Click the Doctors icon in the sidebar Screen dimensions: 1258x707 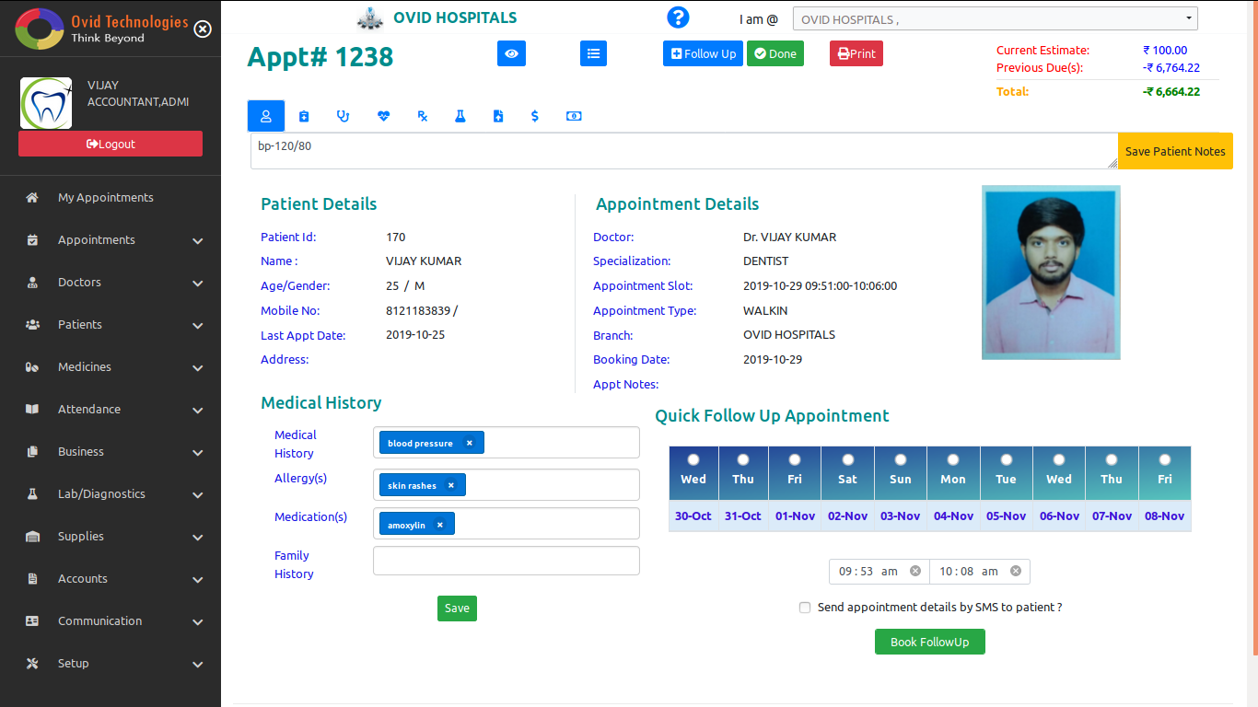[32, 283]
